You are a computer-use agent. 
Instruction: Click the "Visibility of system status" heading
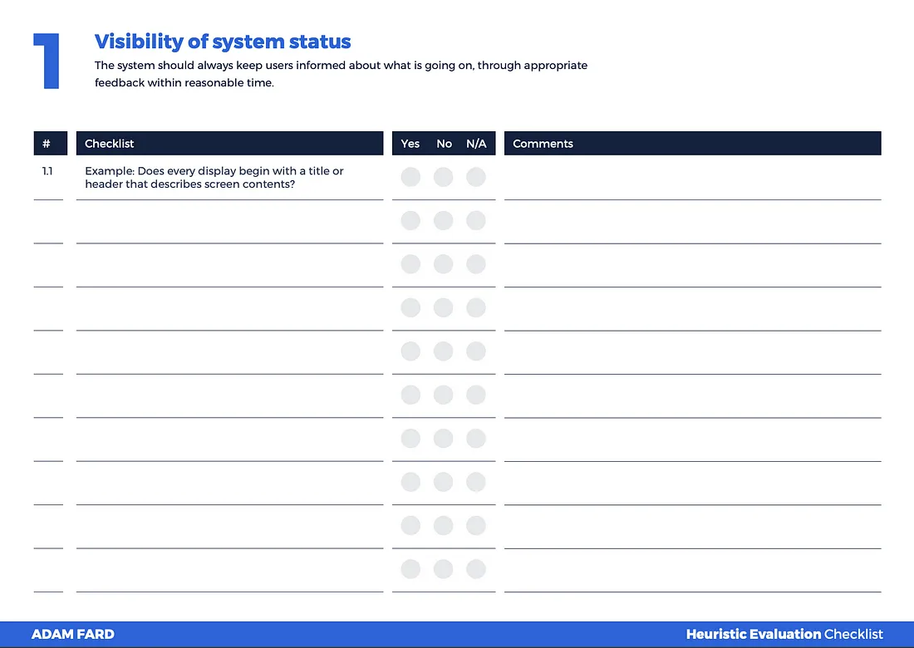[223, 42]
